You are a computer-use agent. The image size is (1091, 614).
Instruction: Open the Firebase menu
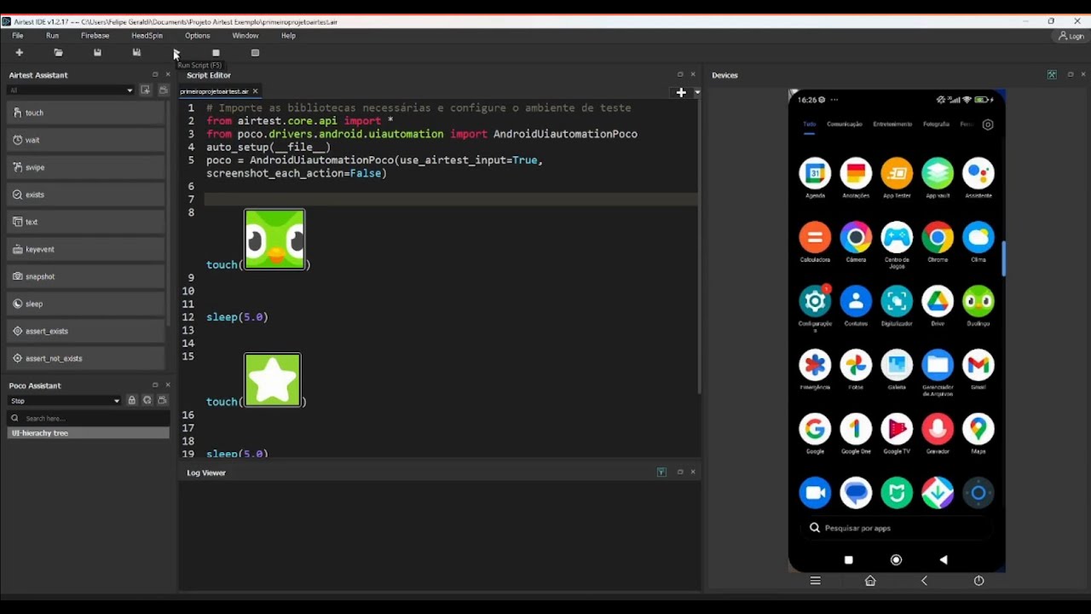[x=95, y=36]
